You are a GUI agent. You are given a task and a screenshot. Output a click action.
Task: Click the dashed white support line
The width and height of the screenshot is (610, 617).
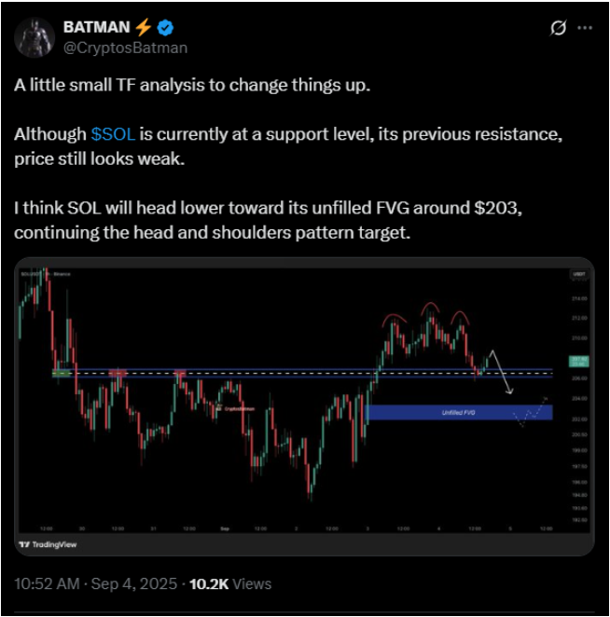coord(280,373)
